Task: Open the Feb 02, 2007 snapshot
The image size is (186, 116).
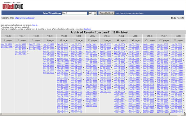Action: tap(163, 63)
